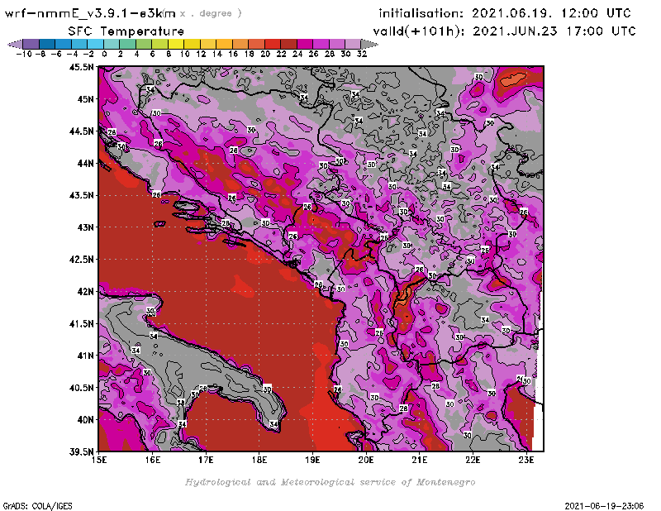Select the 42N latitude axis label
Image resolution: width=661 pixels, height=511 pixels.
85,292
